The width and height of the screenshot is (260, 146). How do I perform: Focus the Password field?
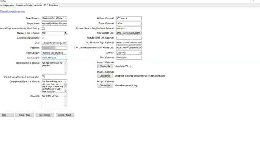pos(54,48)
